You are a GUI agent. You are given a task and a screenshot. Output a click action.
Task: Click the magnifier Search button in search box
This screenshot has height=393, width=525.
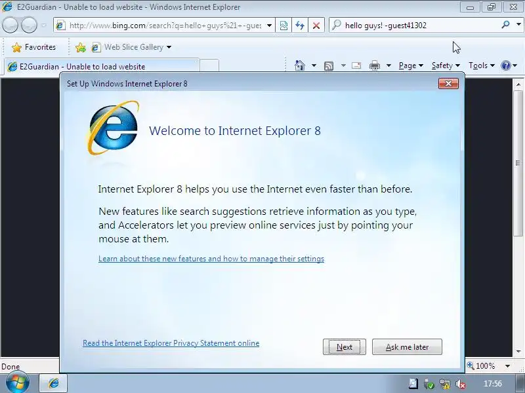(x=505, y=24)
